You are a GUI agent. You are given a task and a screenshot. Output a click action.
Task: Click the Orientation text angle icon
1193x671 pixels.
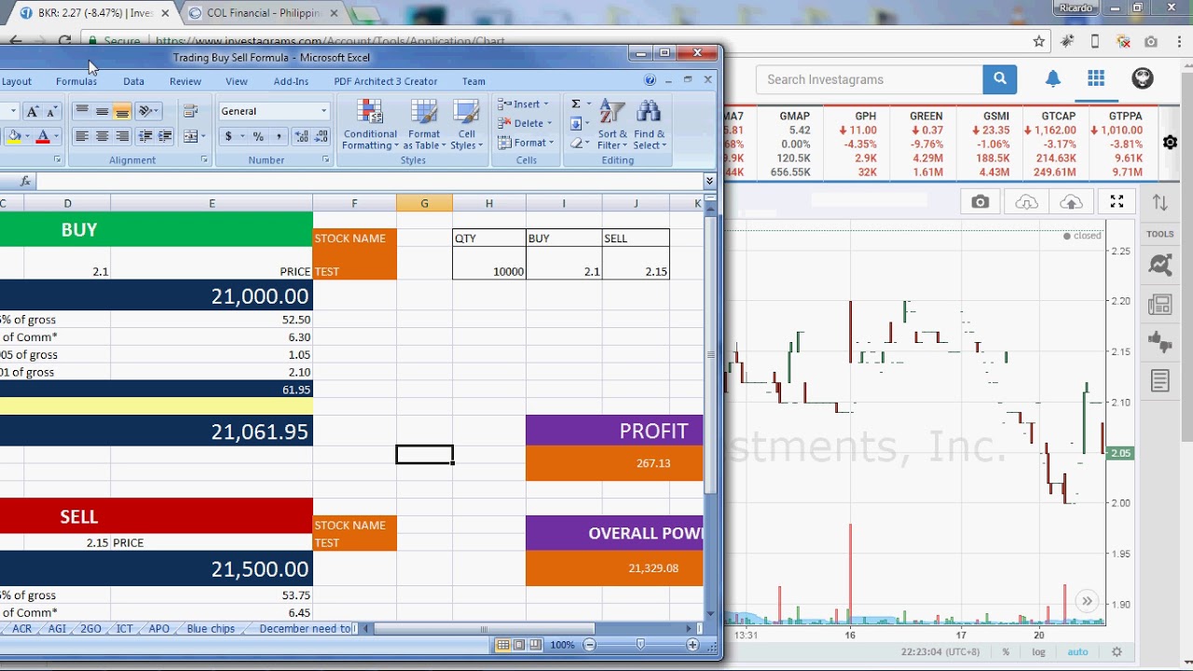145,111
